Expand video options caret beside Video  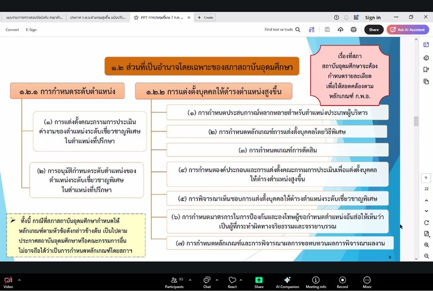pos(19,280)
